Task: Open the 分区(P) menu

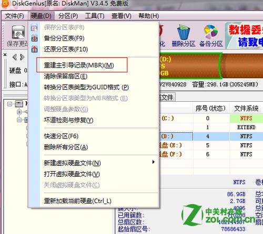Action: point(68,16)
